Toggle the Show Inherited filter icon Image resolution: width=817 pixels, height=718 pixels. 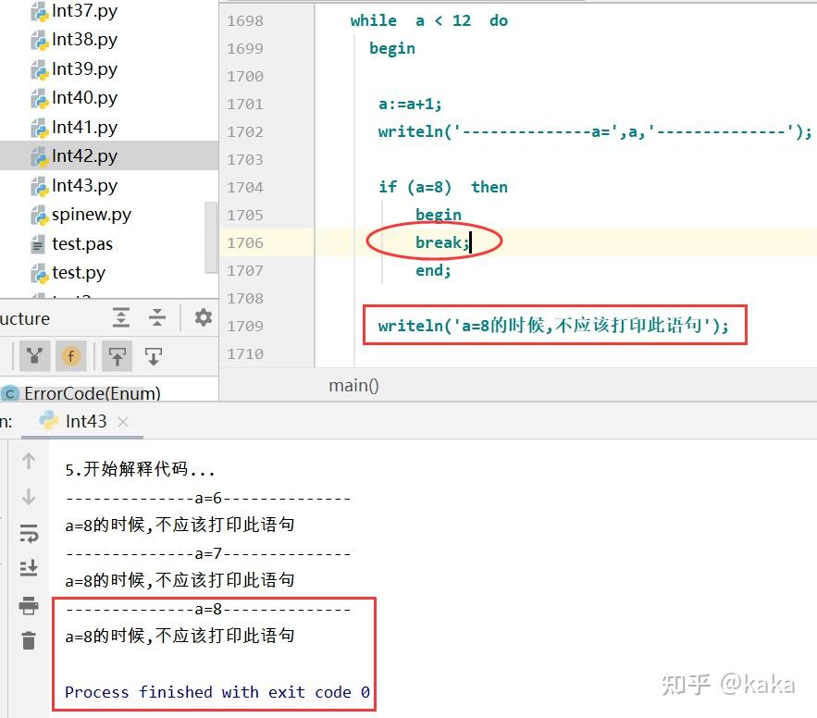(34, 356)
